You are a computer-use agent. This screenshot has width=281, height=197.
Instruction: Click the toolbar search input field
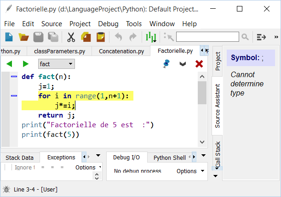(207, 37)
